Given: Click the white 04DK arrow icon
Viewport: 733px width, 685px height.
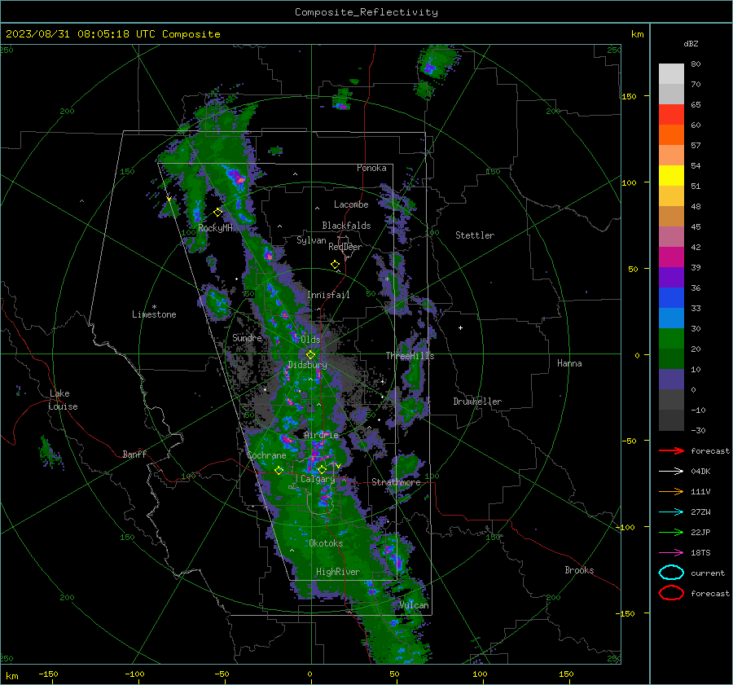Looking at the screenshot, I should [671, 471].
